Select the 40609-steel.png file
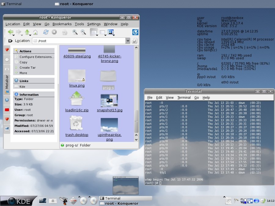275x206 pixels. click(x=77, y=53)
